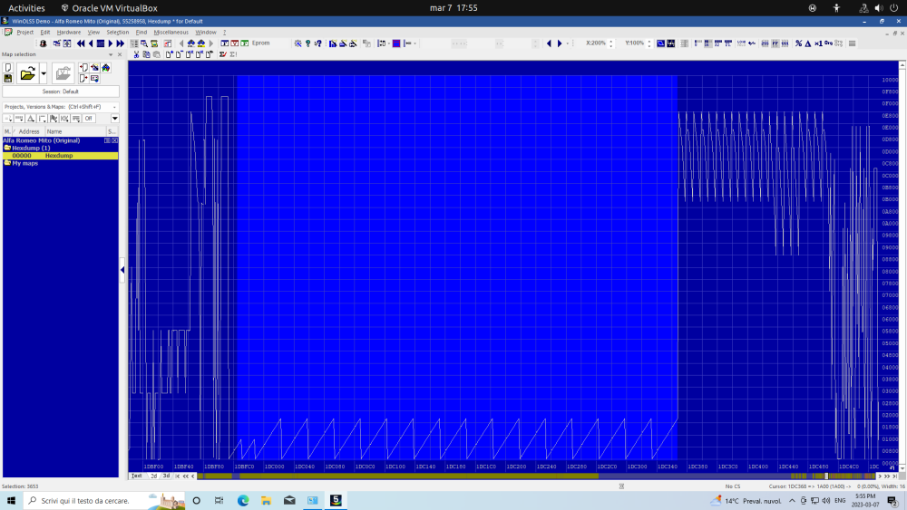Open File Explorer from the taskbar
Image resolution: width=907 pixels, height=510 pixels.
(266, 501)
